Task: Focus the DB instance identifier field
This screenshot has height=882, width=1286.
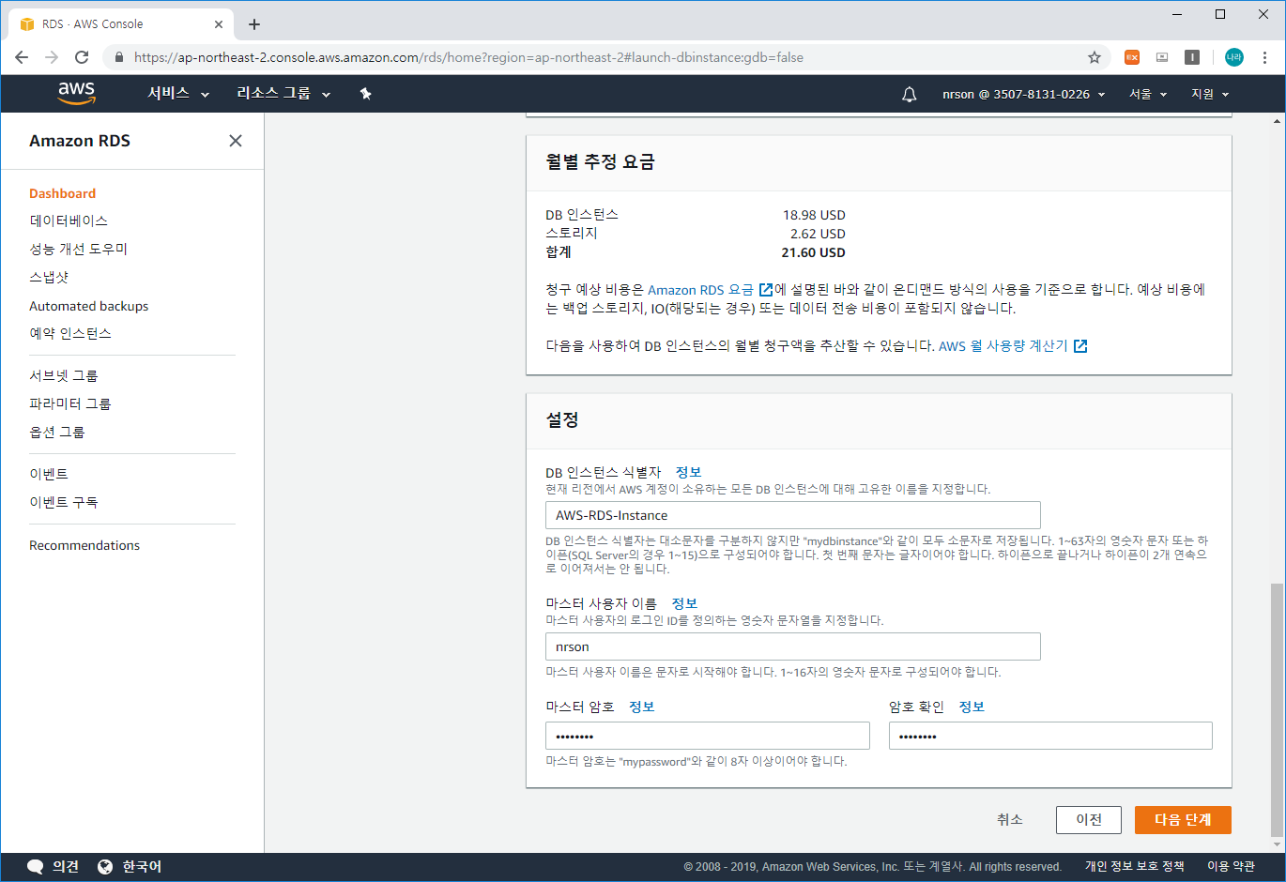Action: [793, 515]
